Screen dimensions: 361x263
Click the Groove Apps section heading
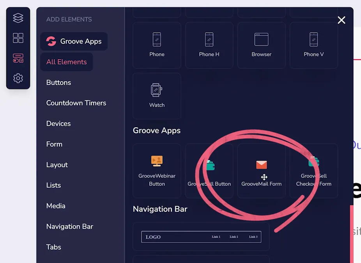157,130
